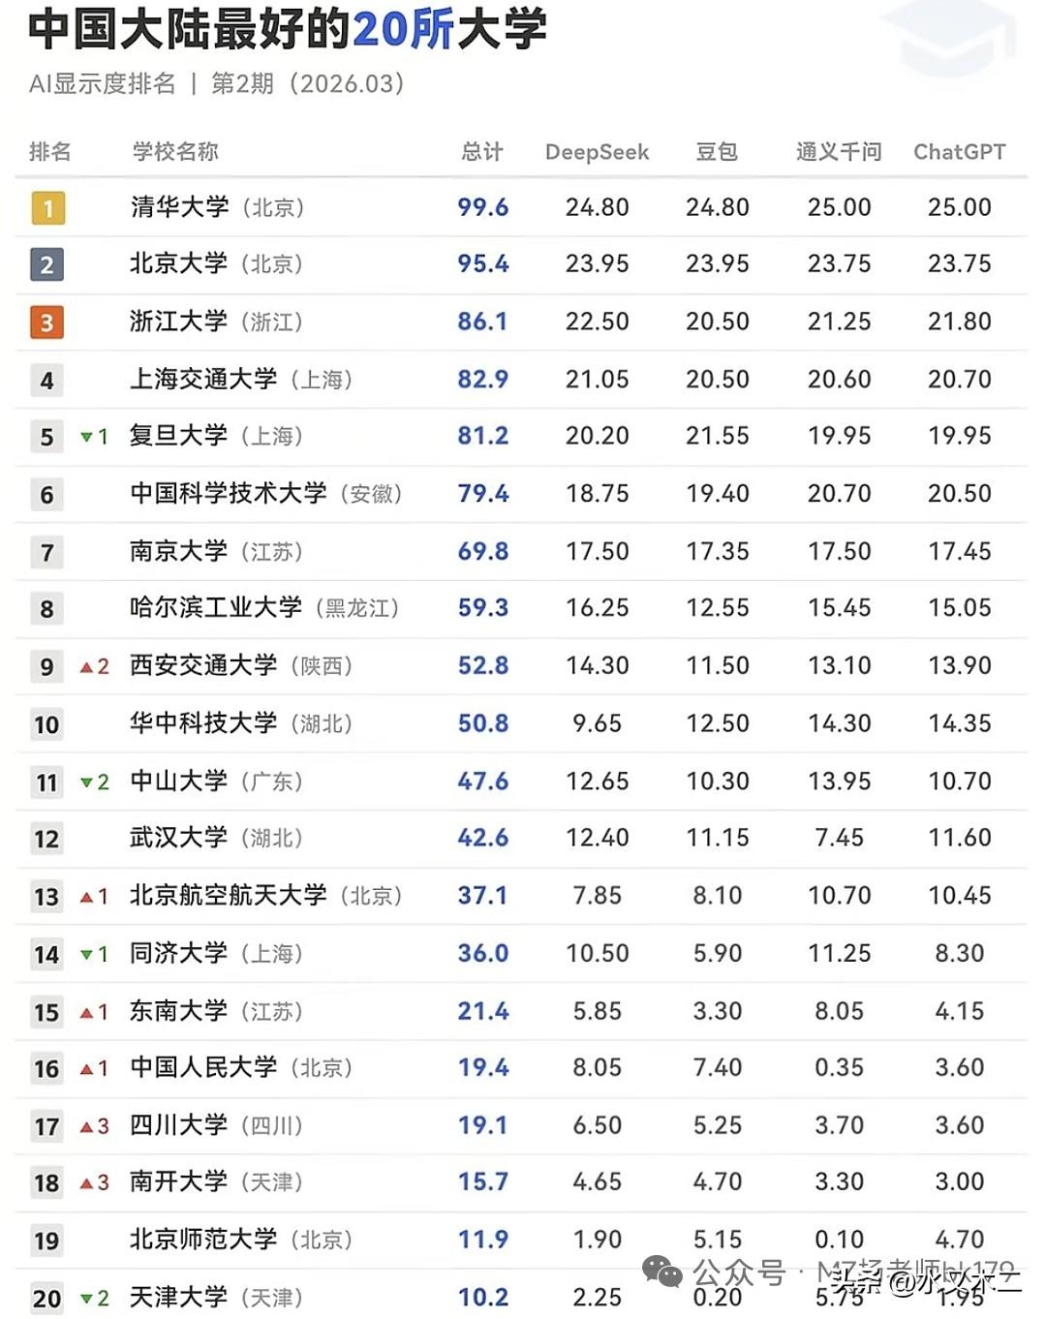Select 上海交通大学 (上海) row name
Screen dimensions: 1046x1319
(242, 379)
